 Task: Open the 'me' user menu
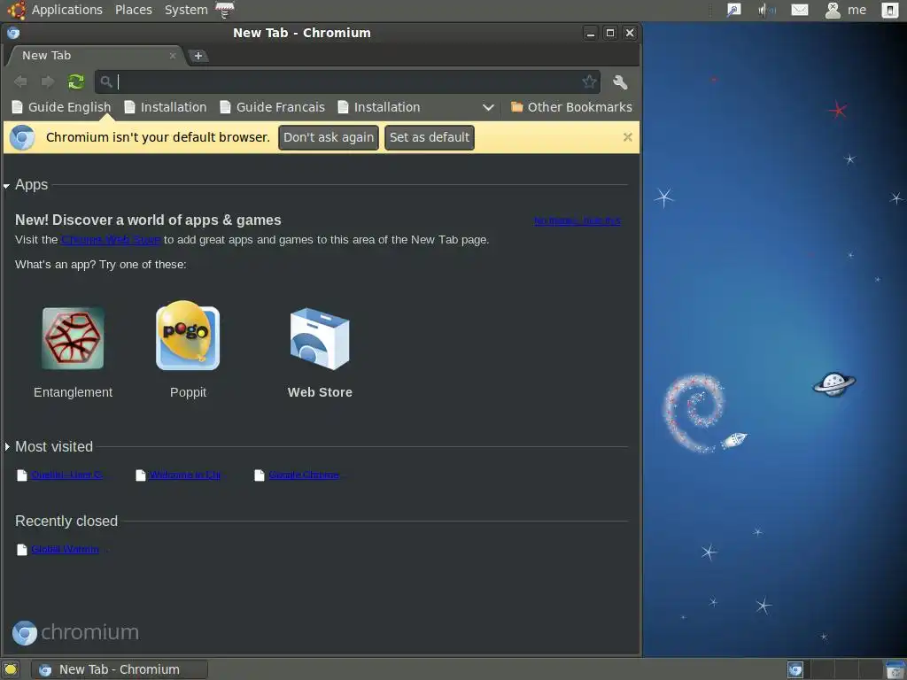(846, 10)
